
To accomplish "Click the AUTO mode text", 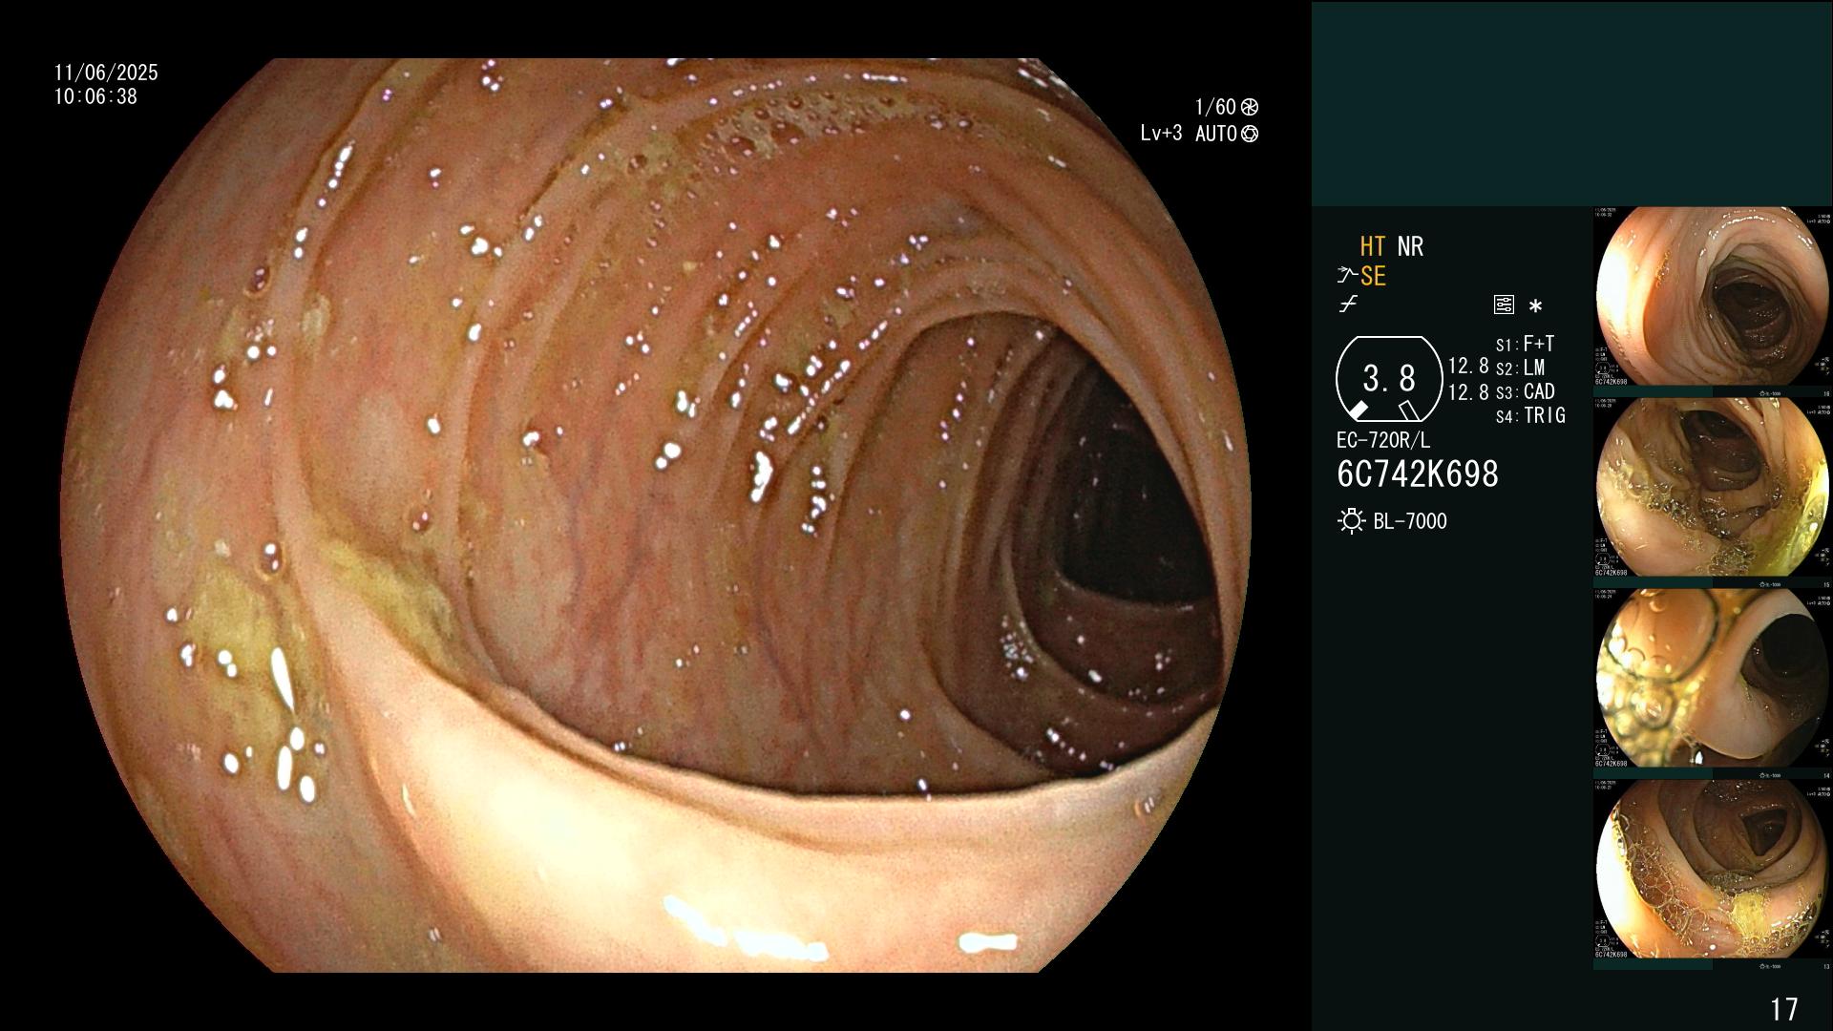I will pyautogui.click(x=1216, y=134).
